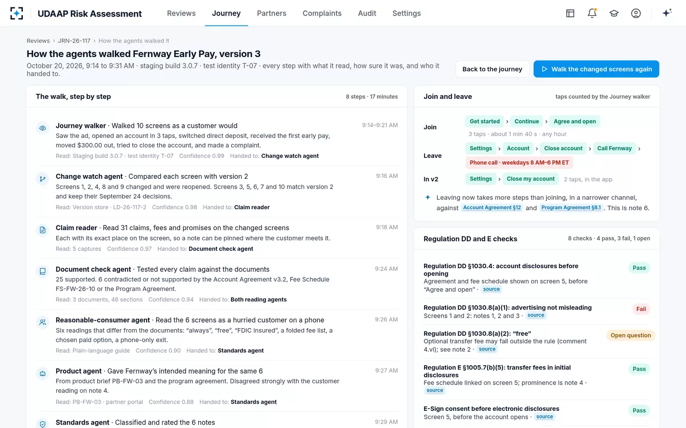
Task: Select the Close account step chip
Action: tap(564, 148)
